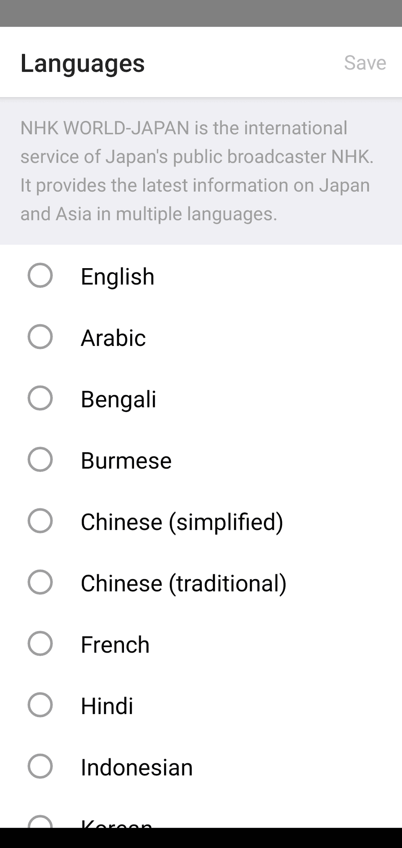
Task: Select the French radio button
Action: pos(40,643)
